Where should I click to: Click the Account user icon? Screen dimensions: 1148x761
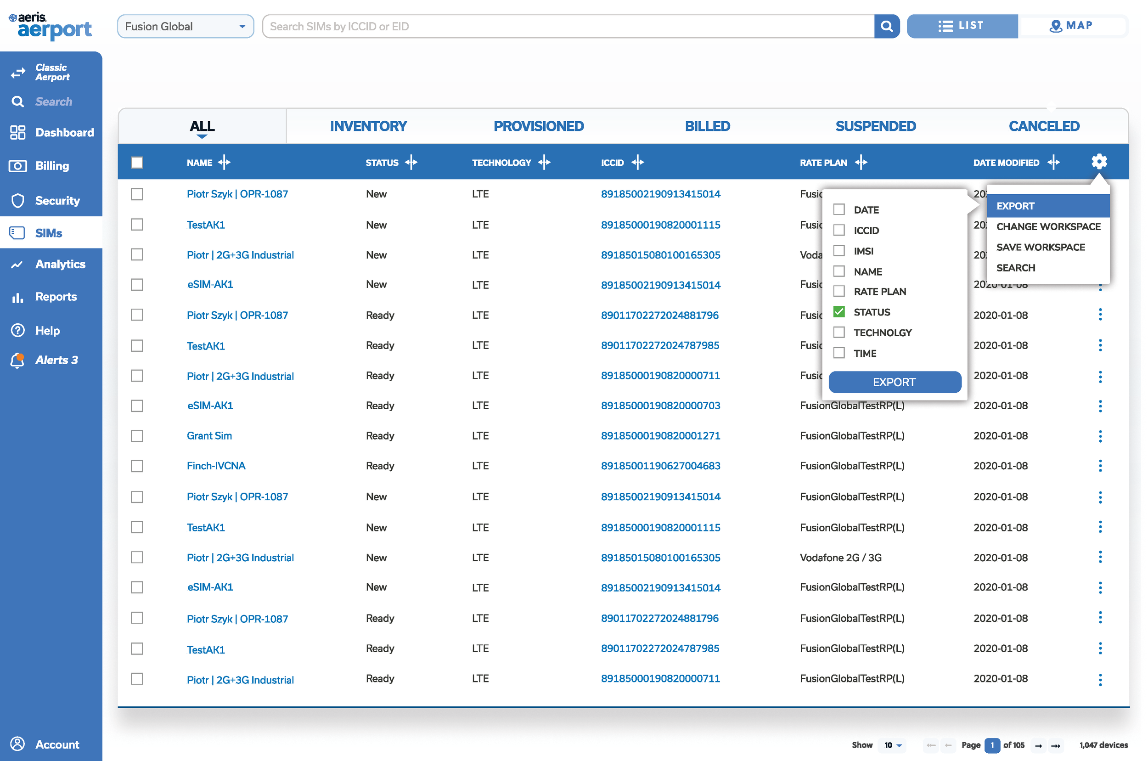pos(18,744)
